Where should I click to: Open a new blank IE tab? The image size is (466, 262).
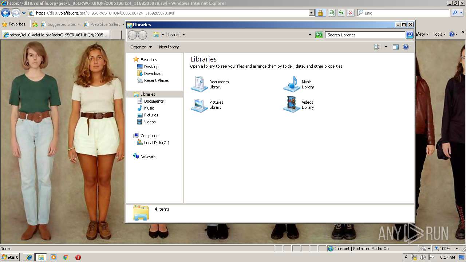point(116,35)
